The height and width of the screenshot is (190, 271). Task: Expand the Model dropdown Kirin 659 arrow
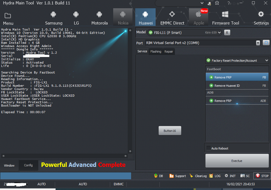click(219, 32)
